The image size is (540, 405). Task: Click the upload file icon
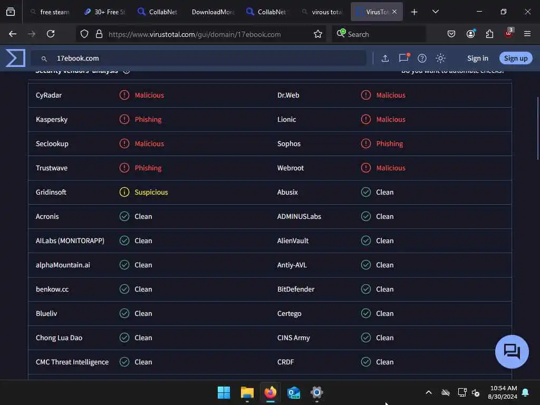385,58
